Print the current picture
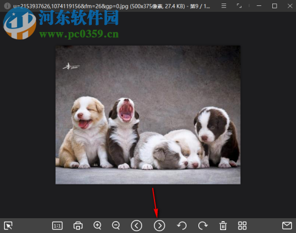Viewport: 296px width, 233px height. point(78,225)
